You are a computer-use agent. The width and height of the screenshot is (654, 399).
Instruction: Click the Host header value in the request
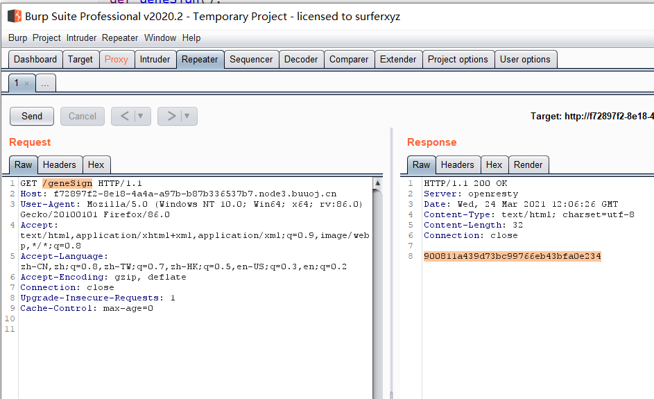pyautogui.click(x=195, y=194)
